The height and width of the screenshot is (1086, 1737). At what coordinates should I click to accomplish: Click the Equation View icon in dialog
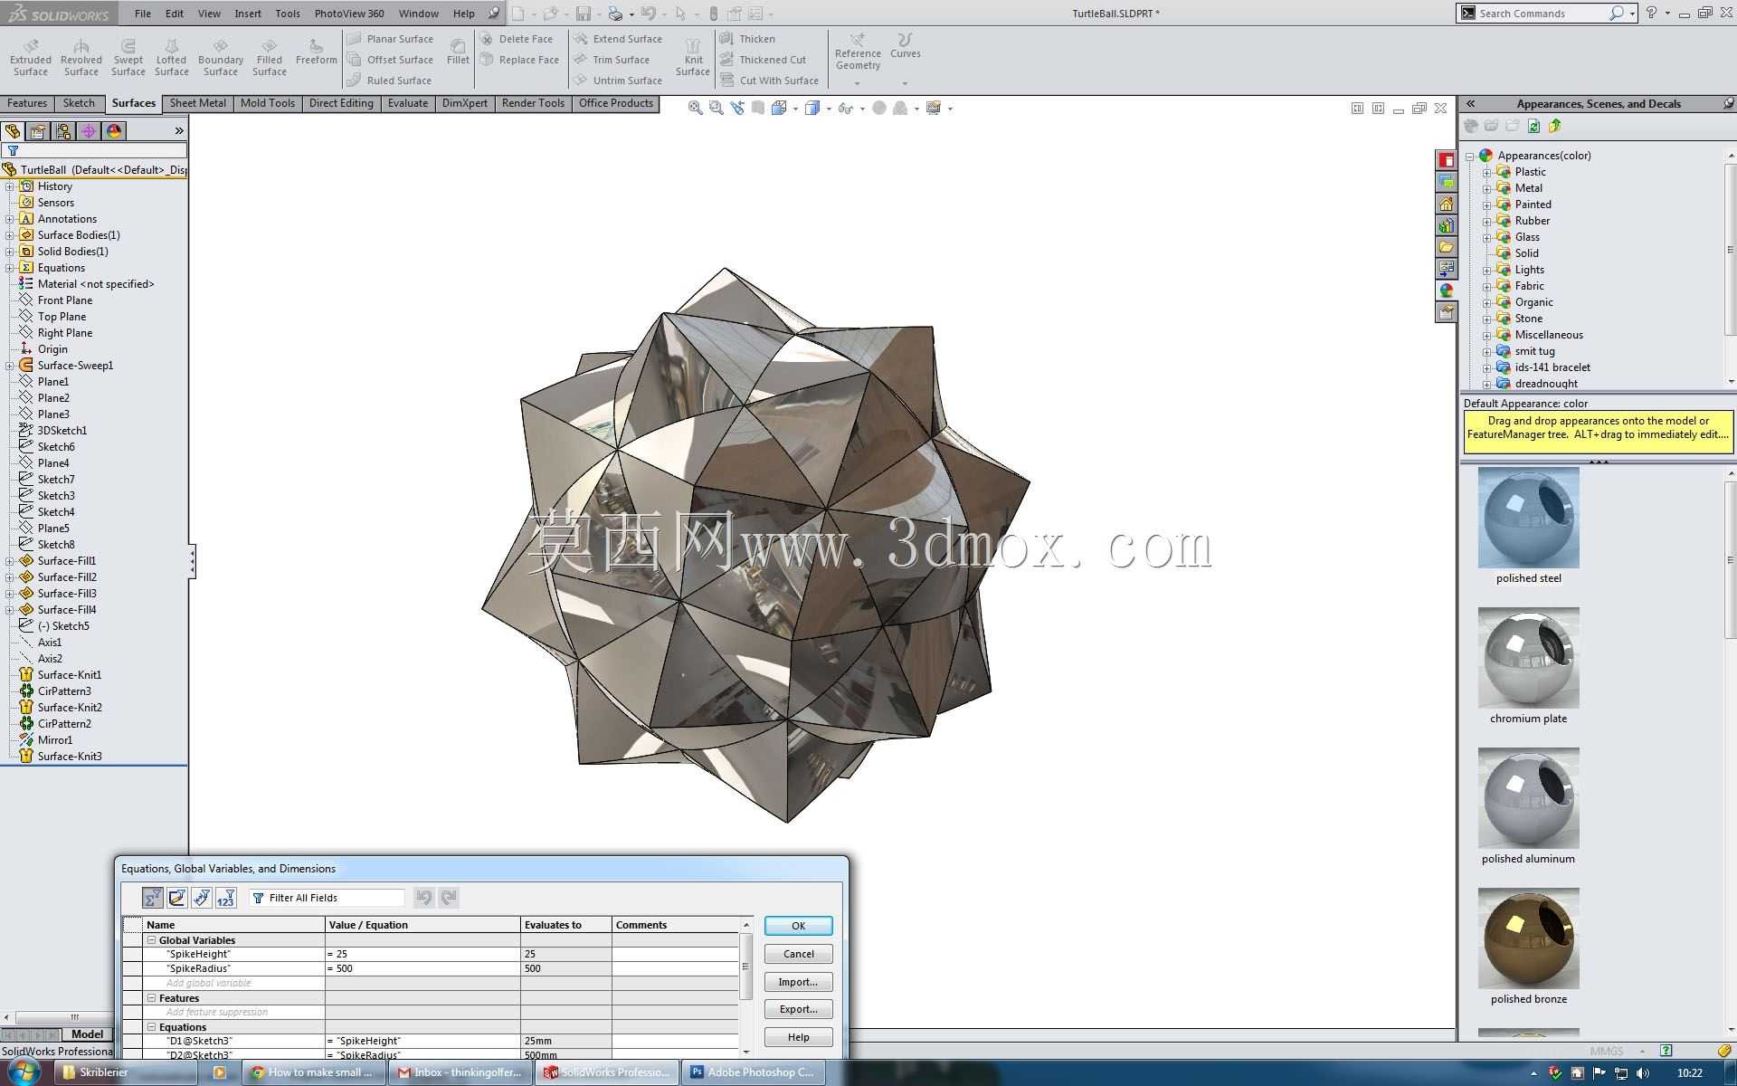153,898
